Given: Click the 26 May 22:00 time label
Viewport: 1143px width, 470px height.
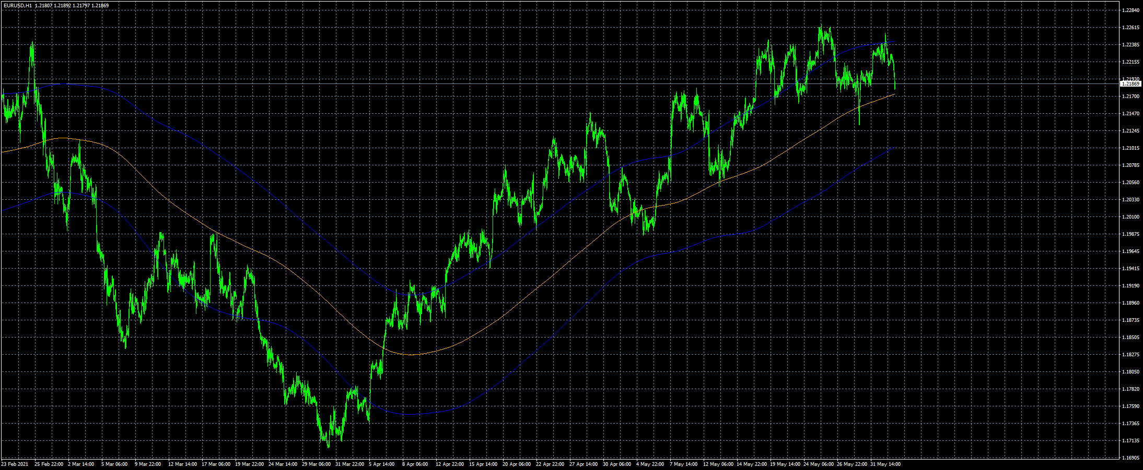Looking at the screenshot, I should pos(852,464).
